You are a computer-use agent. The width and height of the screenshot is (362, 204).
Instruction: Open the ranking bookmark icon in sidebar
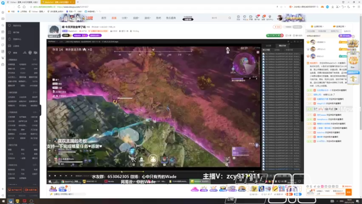pyautogui.click(x=10, y=32)
